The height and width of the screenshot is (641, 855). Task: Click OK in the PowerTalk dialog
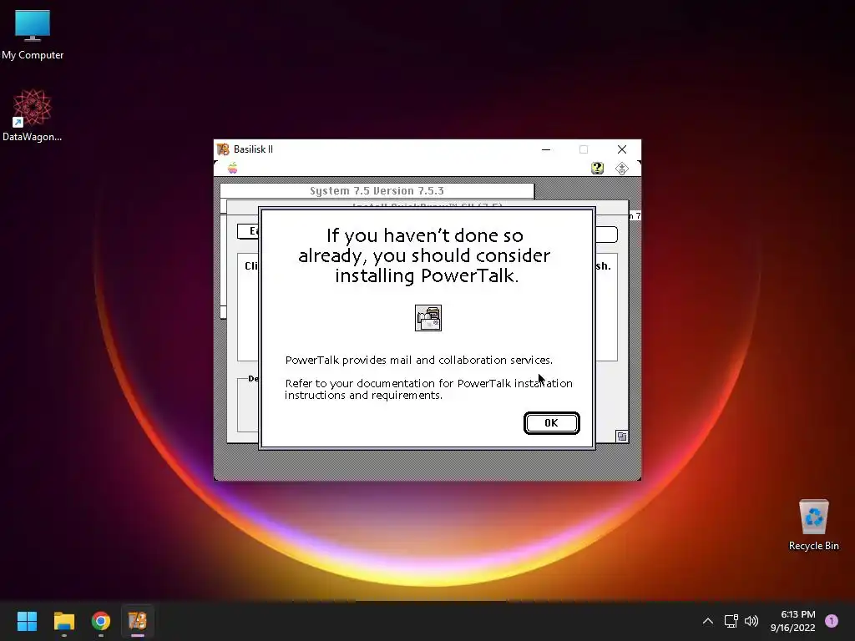(x=551, y=423)
